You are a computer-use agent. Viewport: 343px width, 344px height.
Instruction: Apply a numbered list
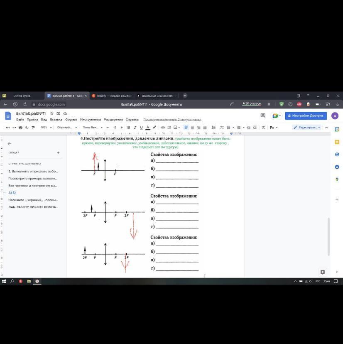tap(239, 128)
